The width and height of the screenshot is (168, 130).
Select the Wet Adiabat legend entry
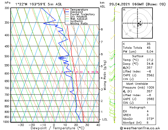click(79, 19)
